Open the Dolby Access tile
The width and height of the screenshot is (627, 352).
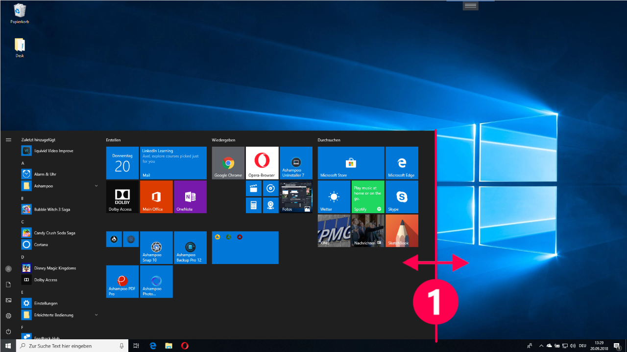coord(122,197)
